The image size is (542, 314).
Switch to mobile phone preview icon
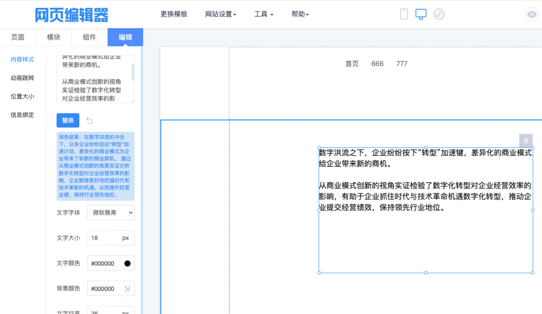click(404, 14)
